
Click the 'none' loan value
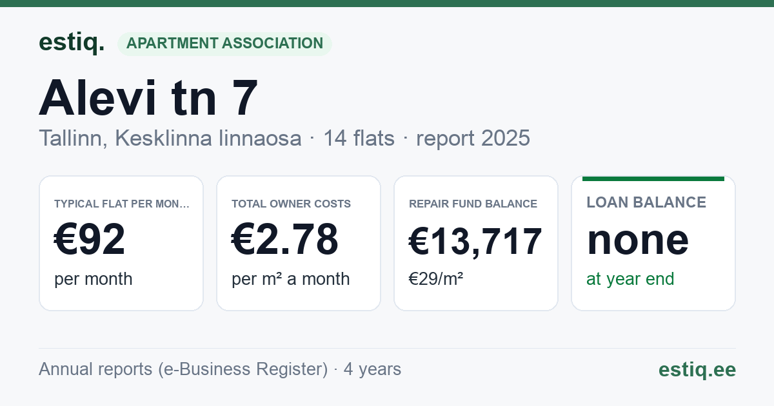[638, 240]
